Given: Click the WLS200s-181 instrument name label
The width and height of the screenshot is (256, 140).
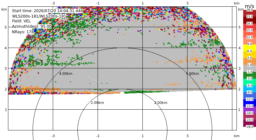Looking at the screenshot, I should (x=39, y=16).
